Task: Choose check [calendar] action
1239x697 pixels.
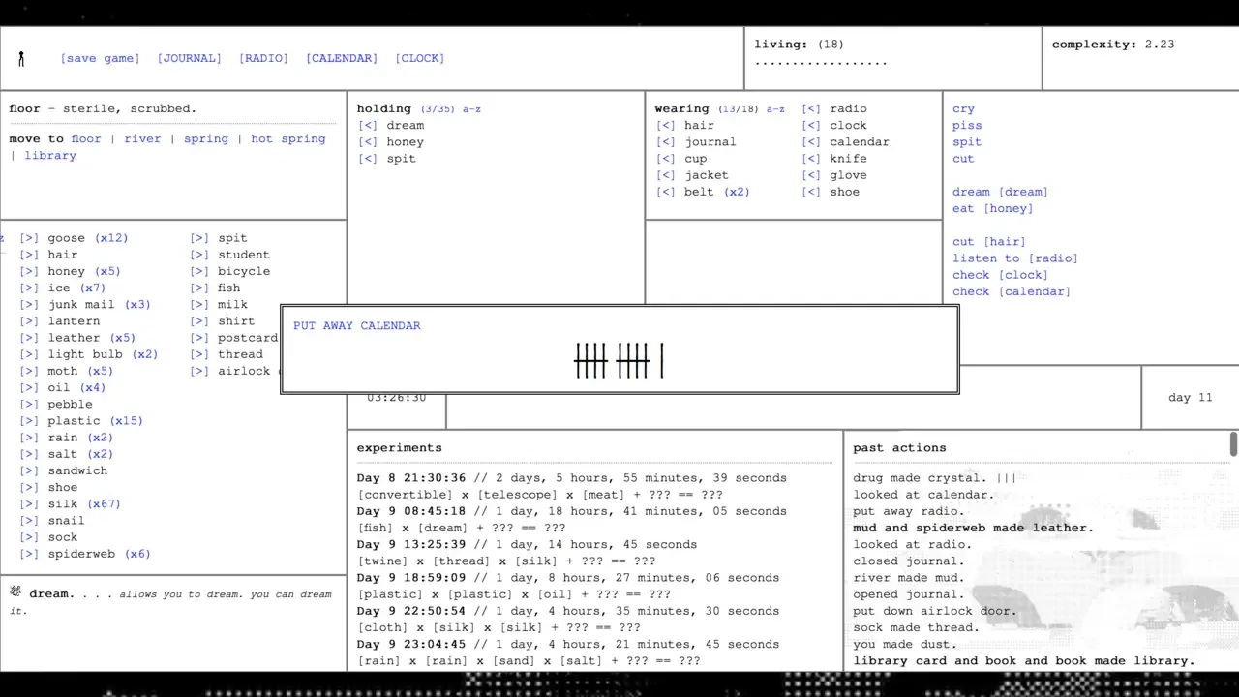Action: click(1012, 291)
